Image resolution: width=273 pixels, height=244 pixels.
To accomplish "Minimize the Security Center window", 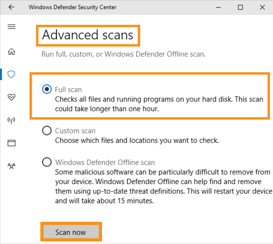I will [x=218, y=7].
